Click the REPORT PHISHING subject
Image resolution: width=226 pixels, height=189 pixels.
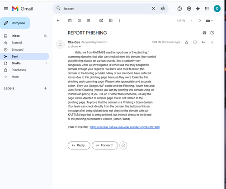point(87,33)
